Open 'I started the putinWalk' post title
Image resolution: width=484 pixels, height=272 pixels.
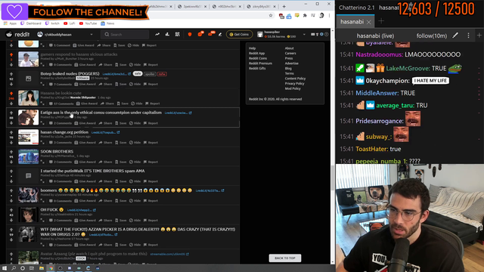pos(92,171)
